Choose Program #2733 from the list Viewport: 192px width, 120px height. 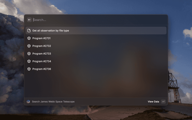coord(96,54)
